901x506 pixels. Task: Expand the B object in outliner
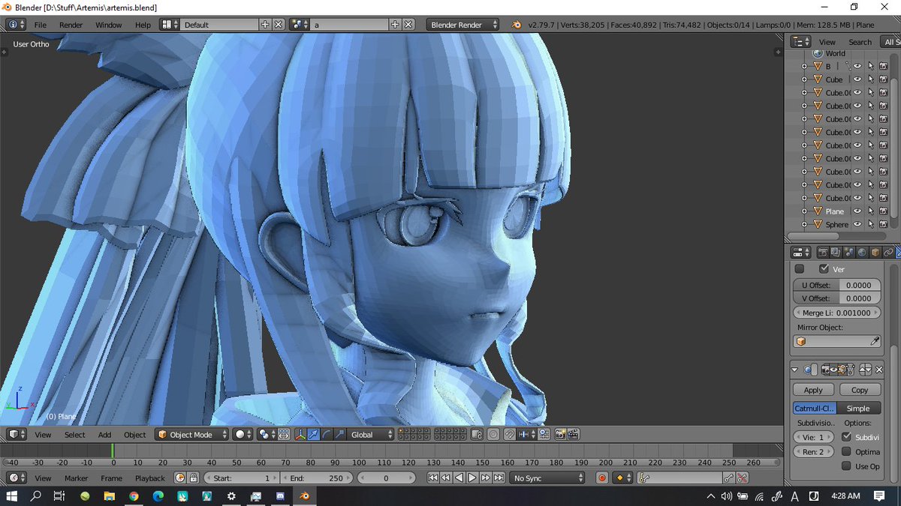click(x=804, y=66)
